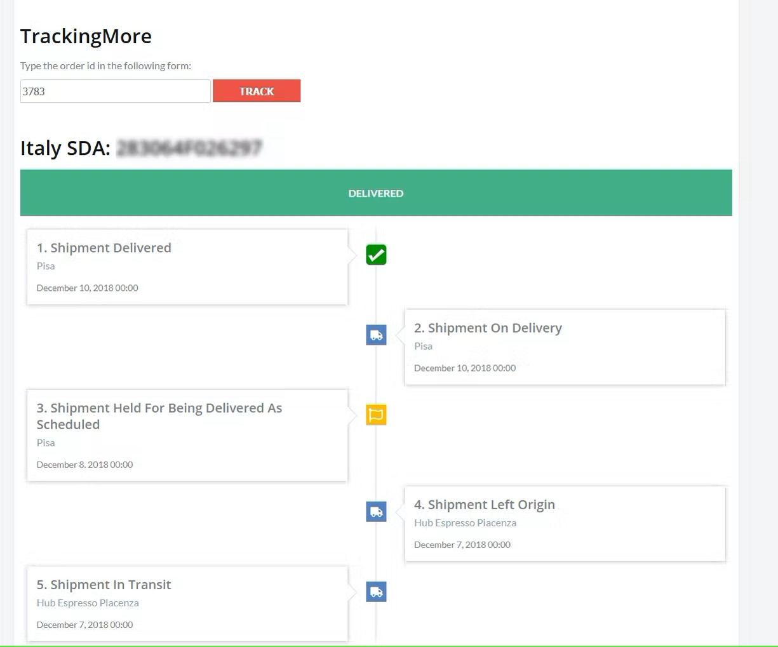Viewport: 778px width, 647px height.
Task: Click 'Type the order id' instruction text
Action: coord(105,65)
